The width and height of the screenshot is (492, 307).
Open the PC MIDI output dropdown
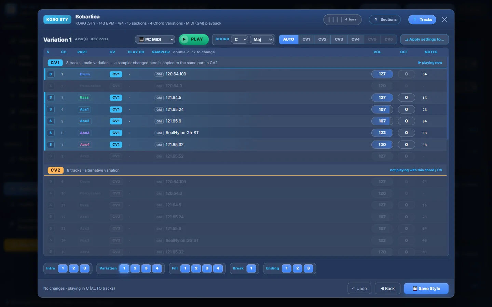coord(155,40)
